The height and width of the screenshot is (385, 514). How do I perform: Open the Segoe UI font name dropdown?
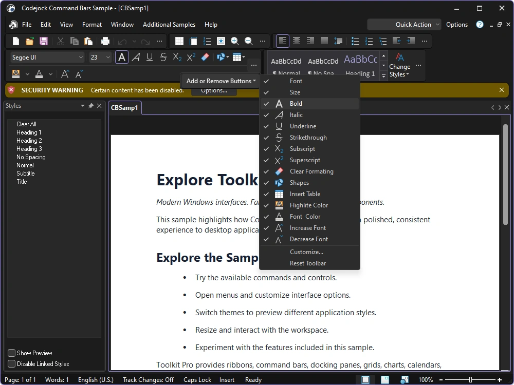(81, 57)
